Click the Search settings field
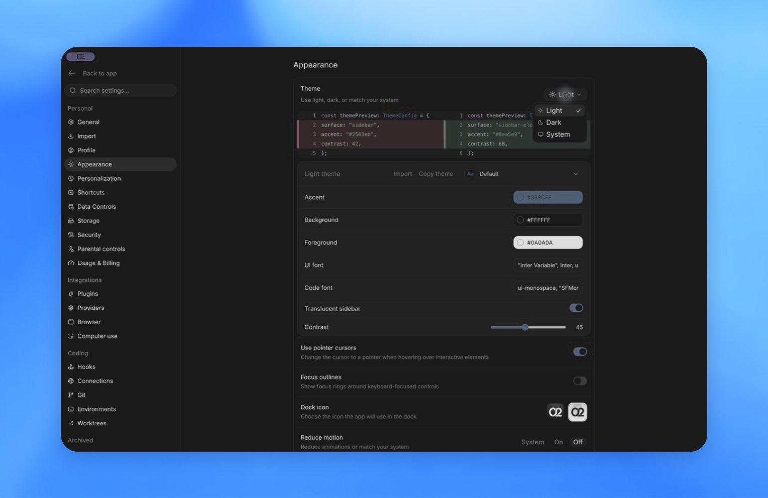768x498 pixels. point(120,90)
